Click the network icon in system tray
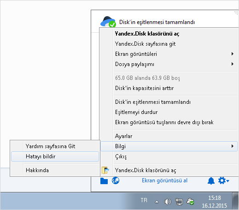239x210 pixels. pyautogui.click(x=179, y=202)
